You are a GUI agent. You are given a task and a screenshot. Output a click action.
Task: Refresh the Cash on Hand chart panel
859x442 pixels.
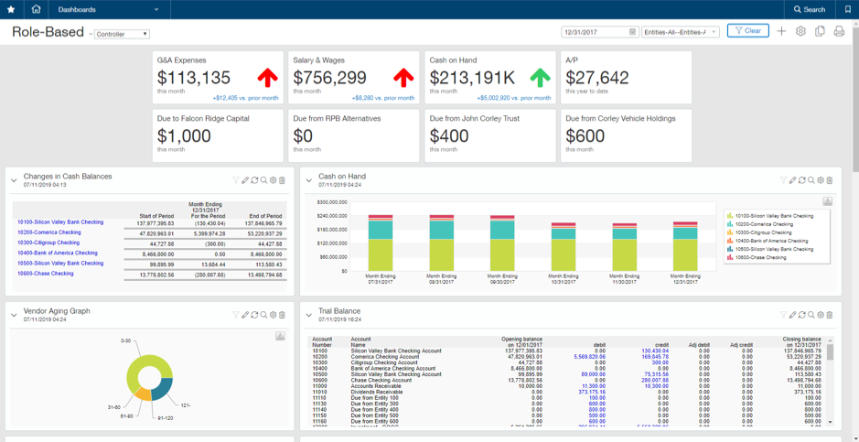pos(802,180)
